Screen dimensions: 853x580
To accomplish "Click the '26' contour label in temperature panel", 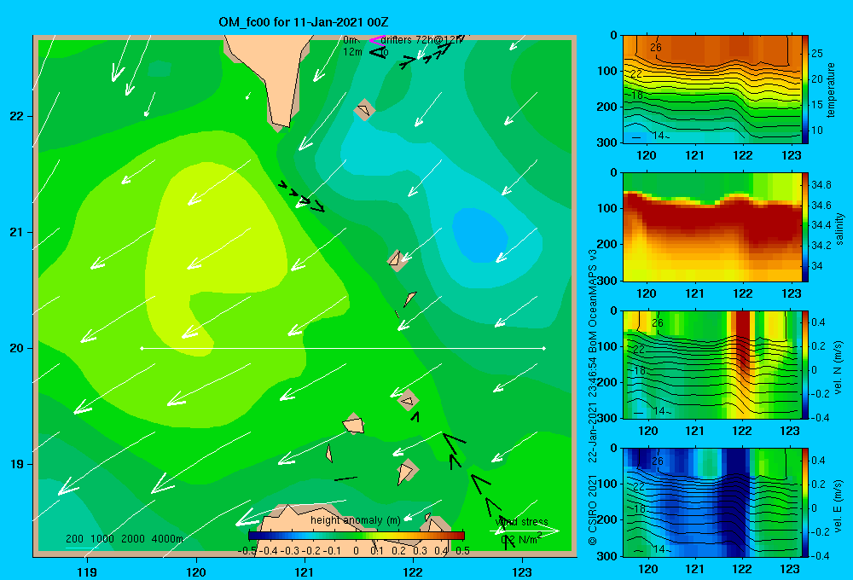I will click(x=656, y=47).
